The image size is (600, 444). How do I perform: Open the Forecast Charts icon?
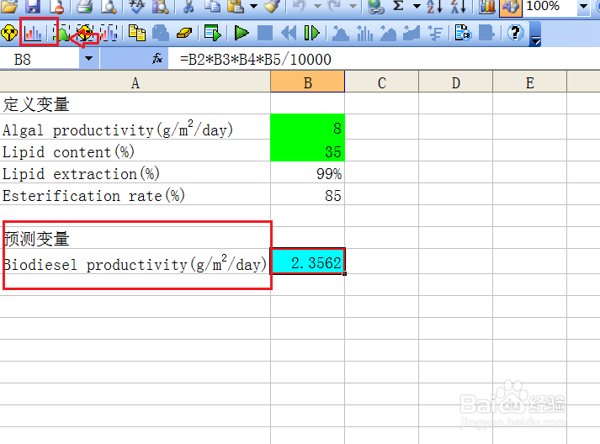[341, 34]
